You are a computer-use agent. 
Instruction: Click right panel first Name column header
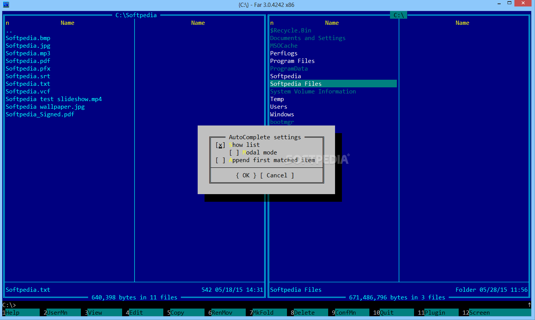332,23
